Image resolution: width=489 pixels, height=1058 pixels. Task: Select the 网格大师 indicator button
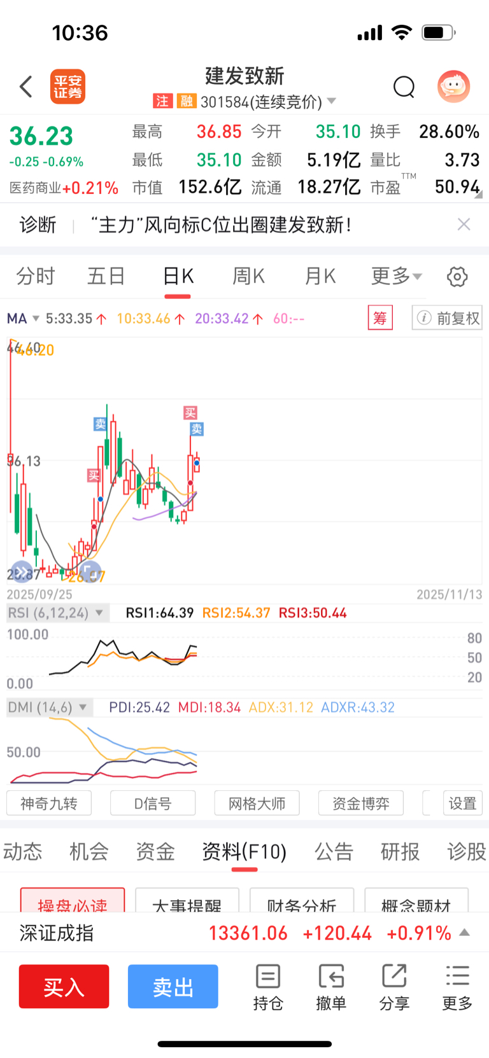257,804
